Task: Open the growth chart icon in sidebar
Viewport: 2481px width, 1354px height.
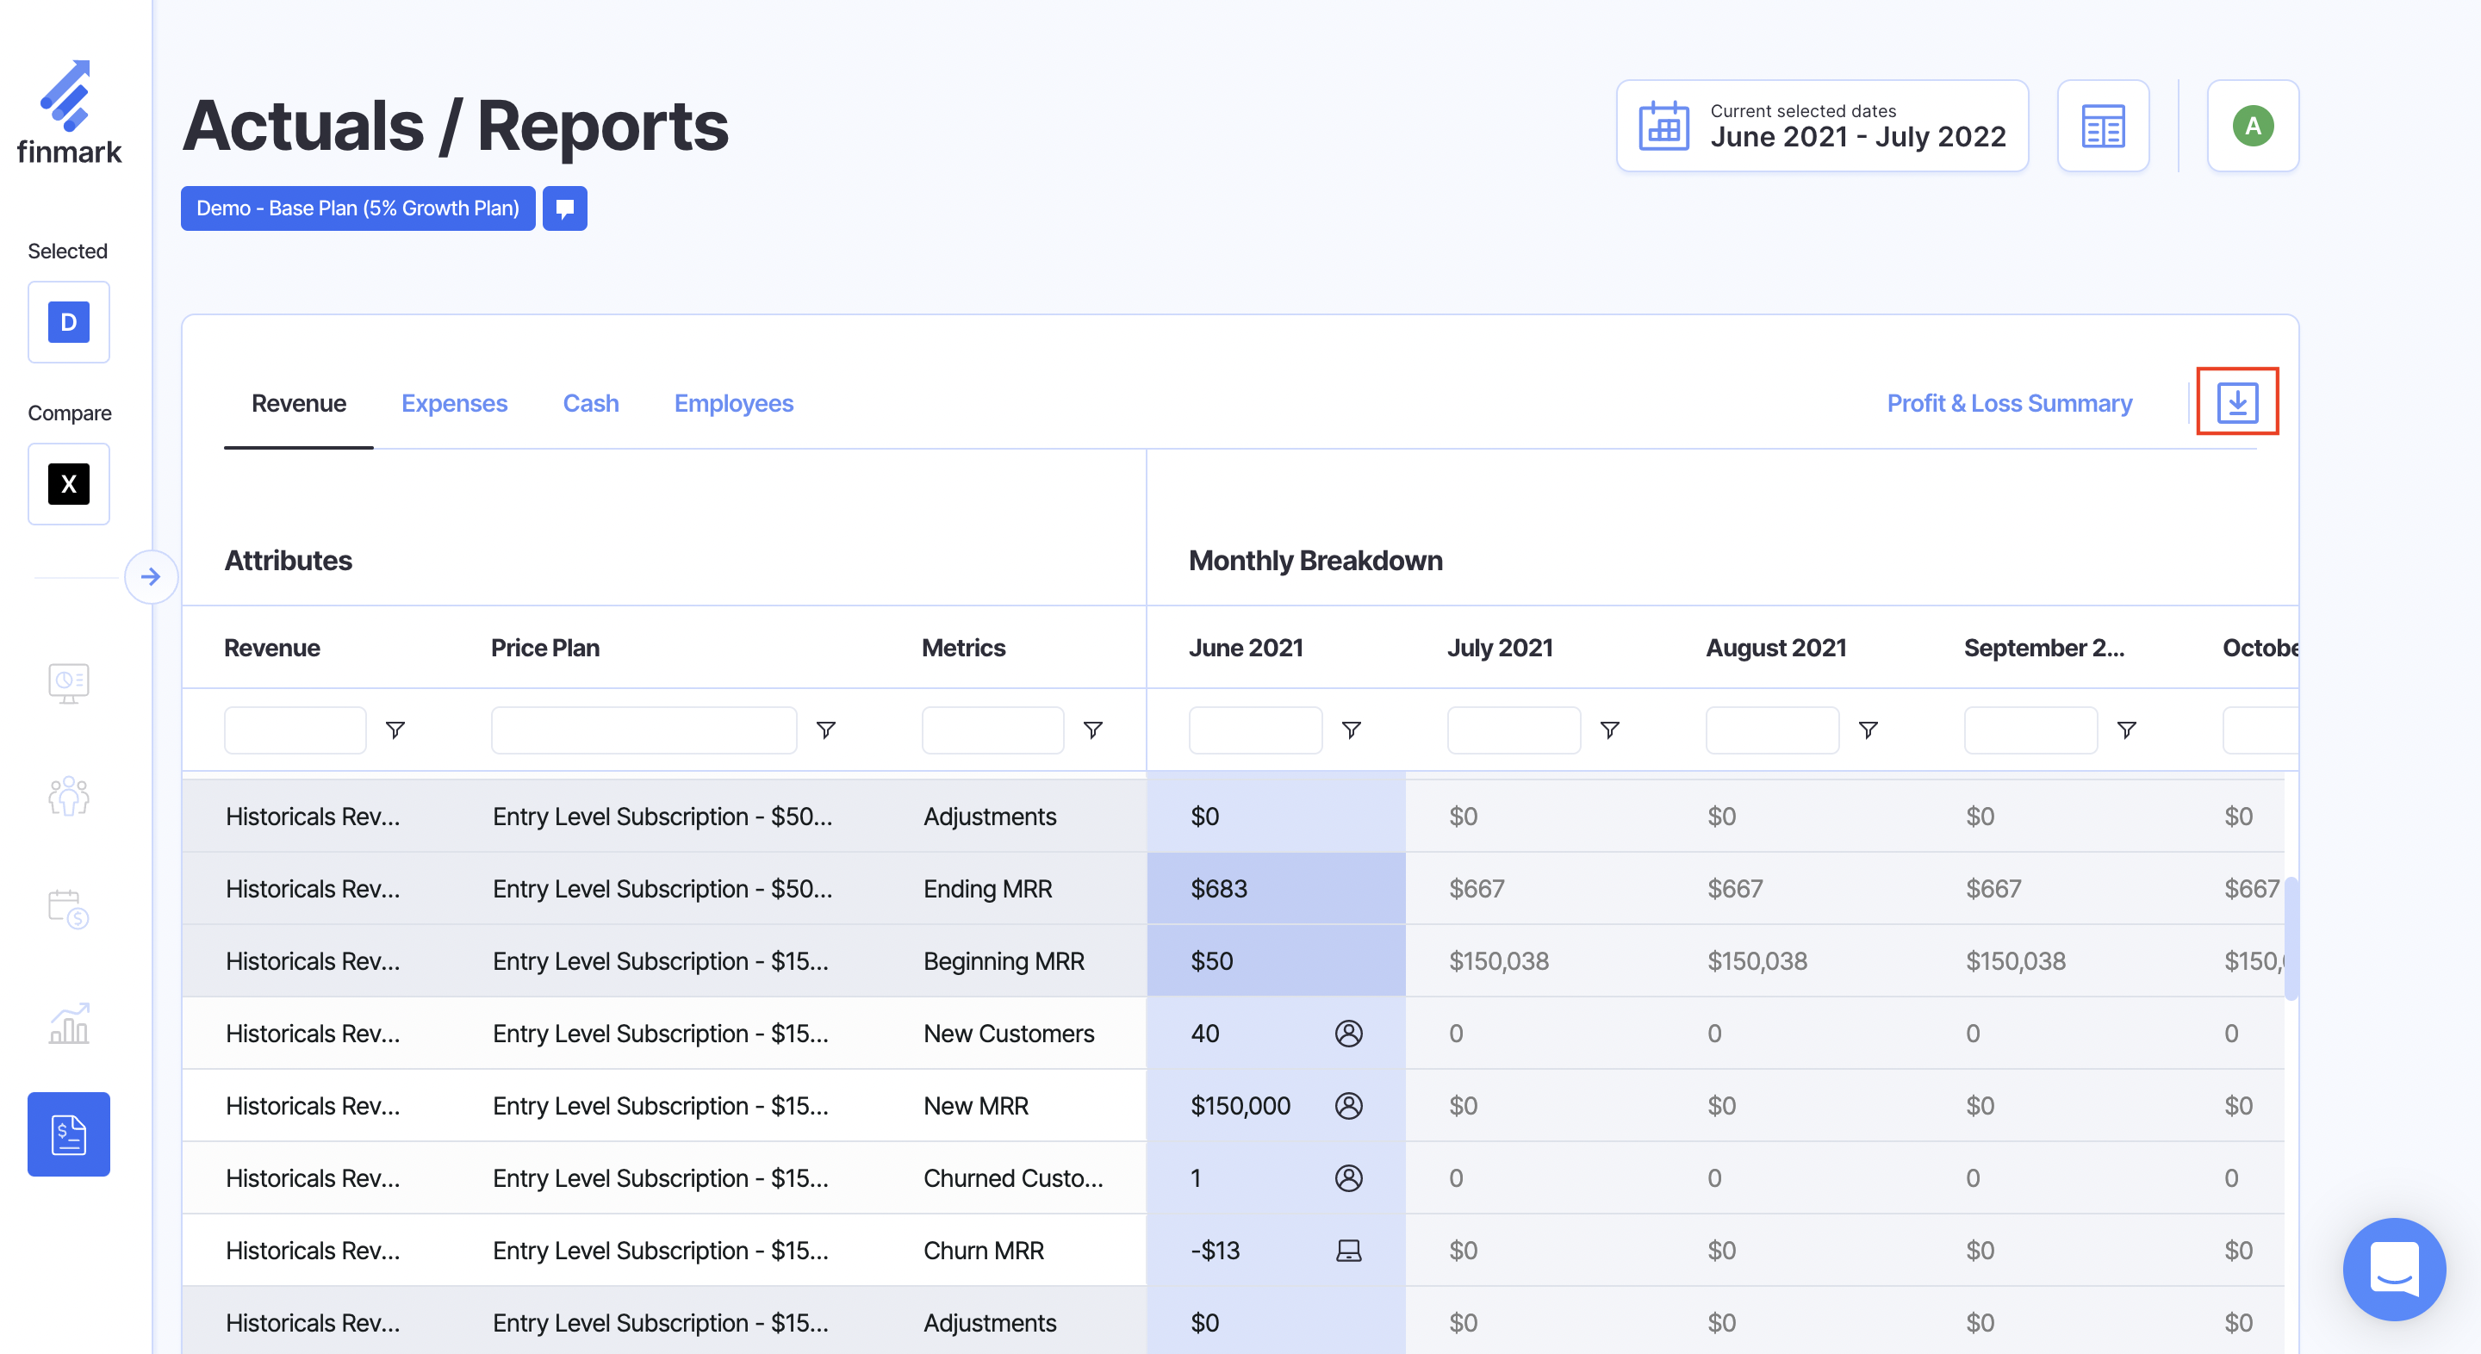Action: [x=68, y=1022]
